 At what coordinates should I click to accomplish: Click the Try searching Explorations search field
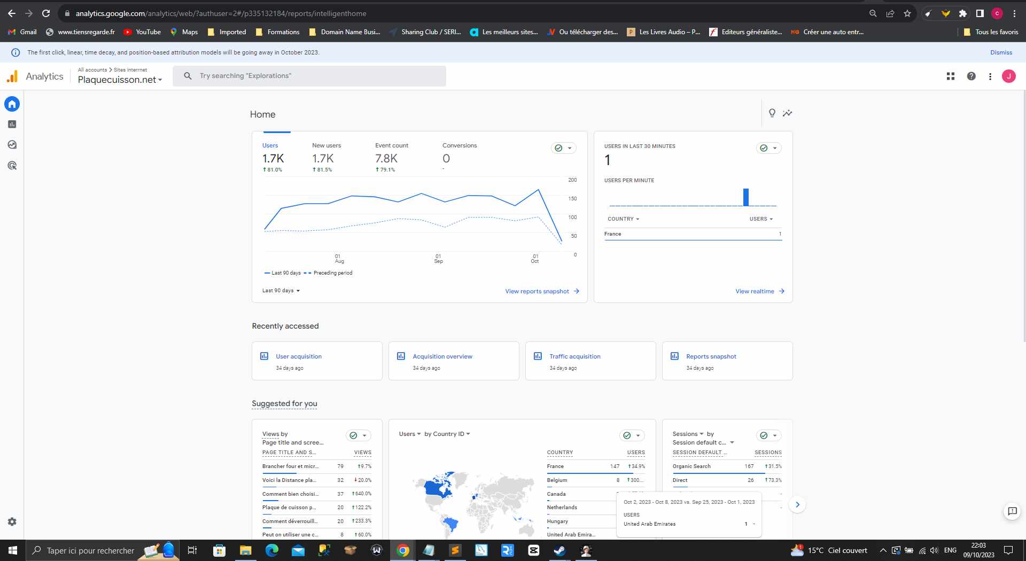(x=309, y=76)
